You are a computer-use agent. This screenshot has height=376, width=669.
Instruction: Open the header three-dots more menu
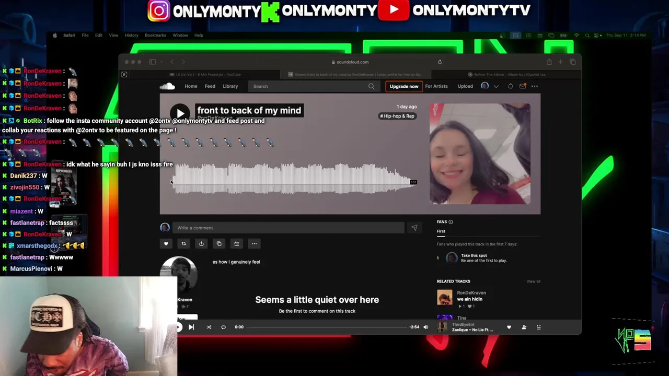(x=535, y=86)
